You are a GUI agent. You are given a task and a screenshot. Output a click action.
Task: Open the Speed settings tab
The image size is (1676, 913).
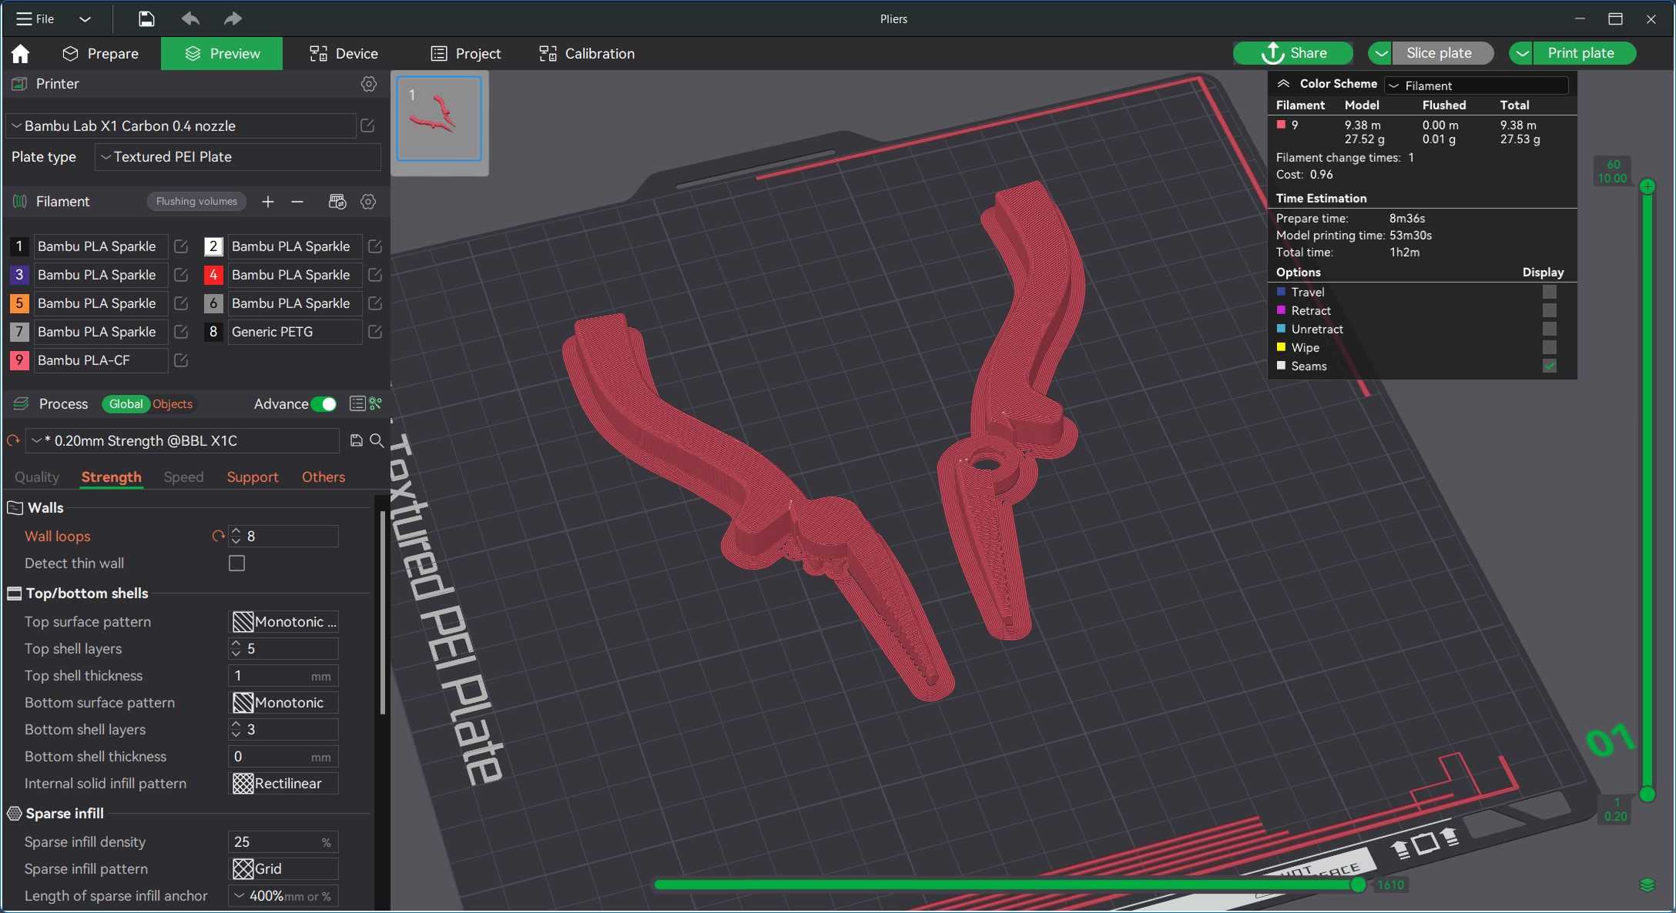coord(183,477)
